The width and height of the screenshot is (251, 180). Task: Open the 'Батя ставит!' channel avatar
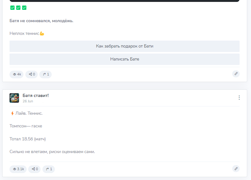(x=14, y=98)
